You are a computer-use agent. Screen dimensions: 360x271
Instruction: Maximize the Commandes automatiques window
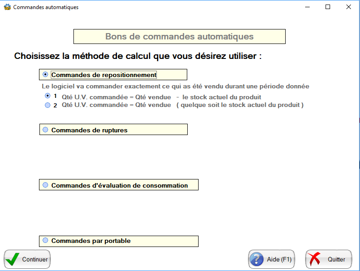(328, 7)
